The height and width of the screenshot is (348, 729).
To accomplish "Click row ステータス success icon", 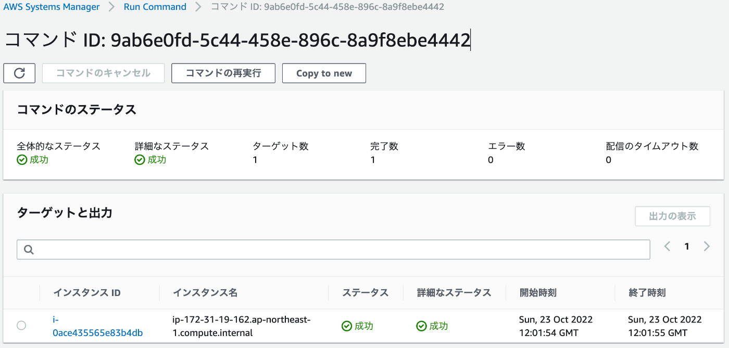I will 347,326.
